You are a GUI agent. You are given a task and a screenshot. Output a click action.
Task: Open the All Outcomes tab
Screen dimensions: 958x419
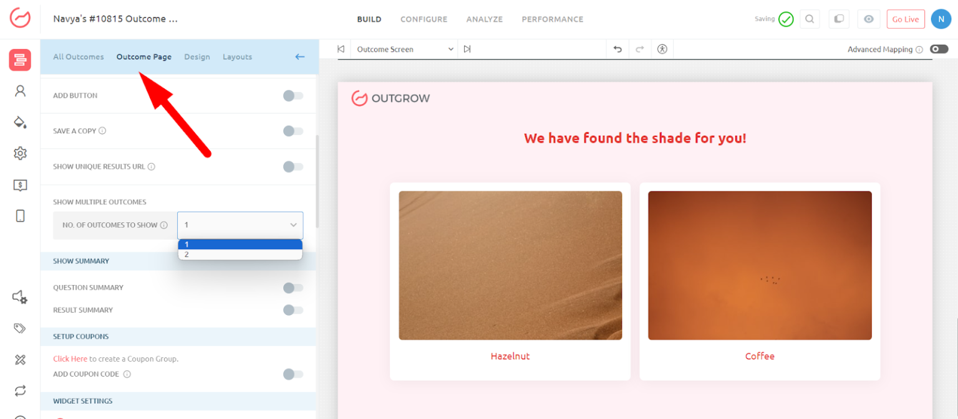click(x=79, y=57)
